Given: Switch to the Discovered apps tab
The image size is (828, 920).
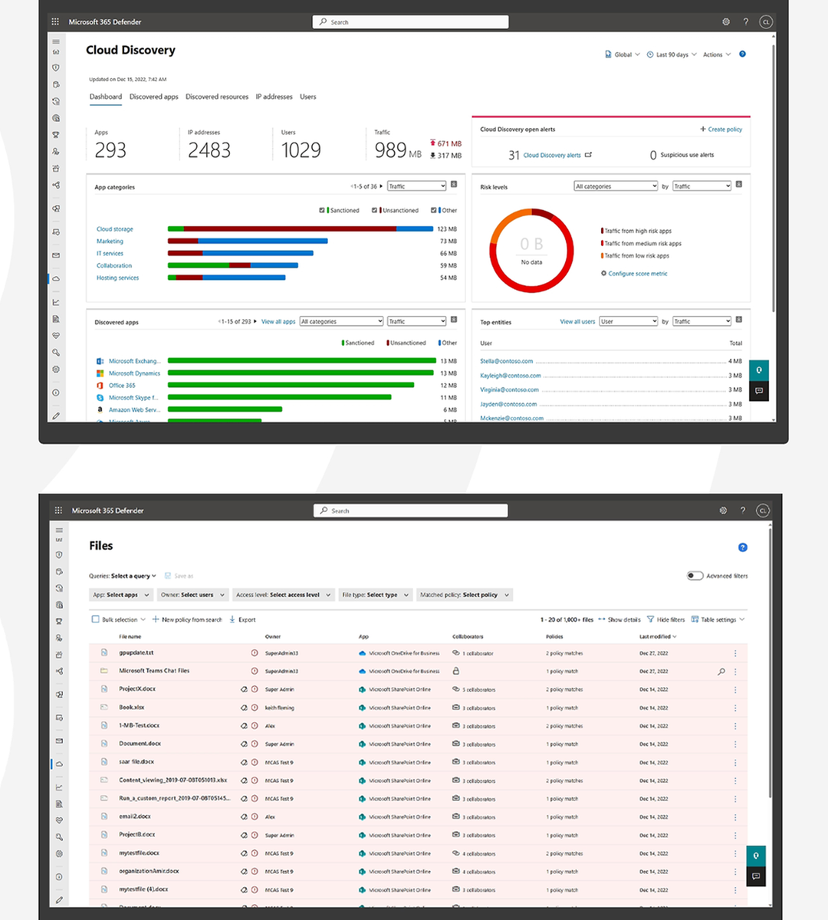Looking at the screenshot, I should click(153, 97).
